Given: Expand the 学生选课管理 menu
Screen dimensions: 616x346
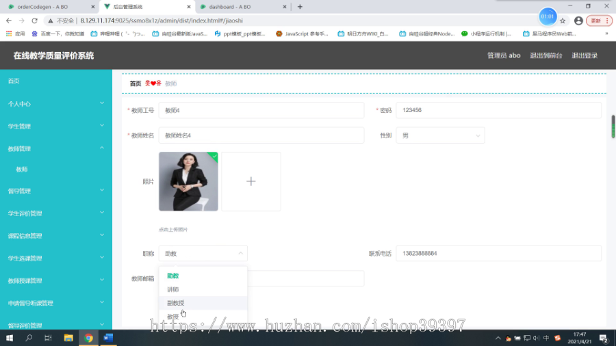Looking at the screenshot, I should pyautogui.click(x=56, y=258).
